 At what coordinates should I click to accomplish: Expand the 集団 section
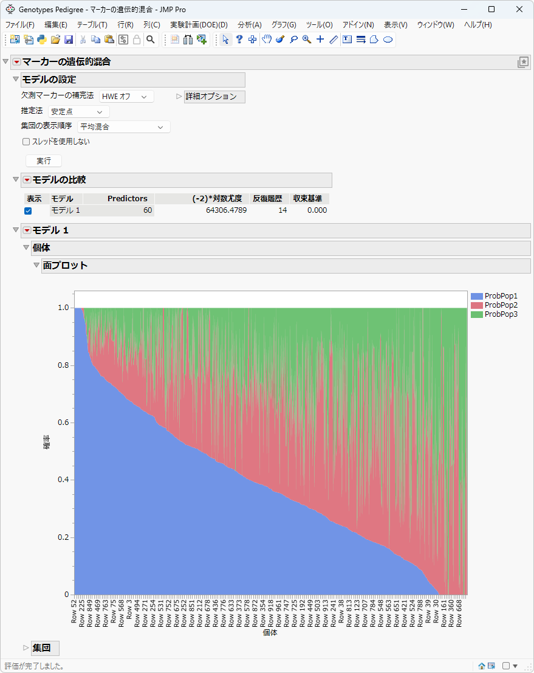[x=26, y=647]
